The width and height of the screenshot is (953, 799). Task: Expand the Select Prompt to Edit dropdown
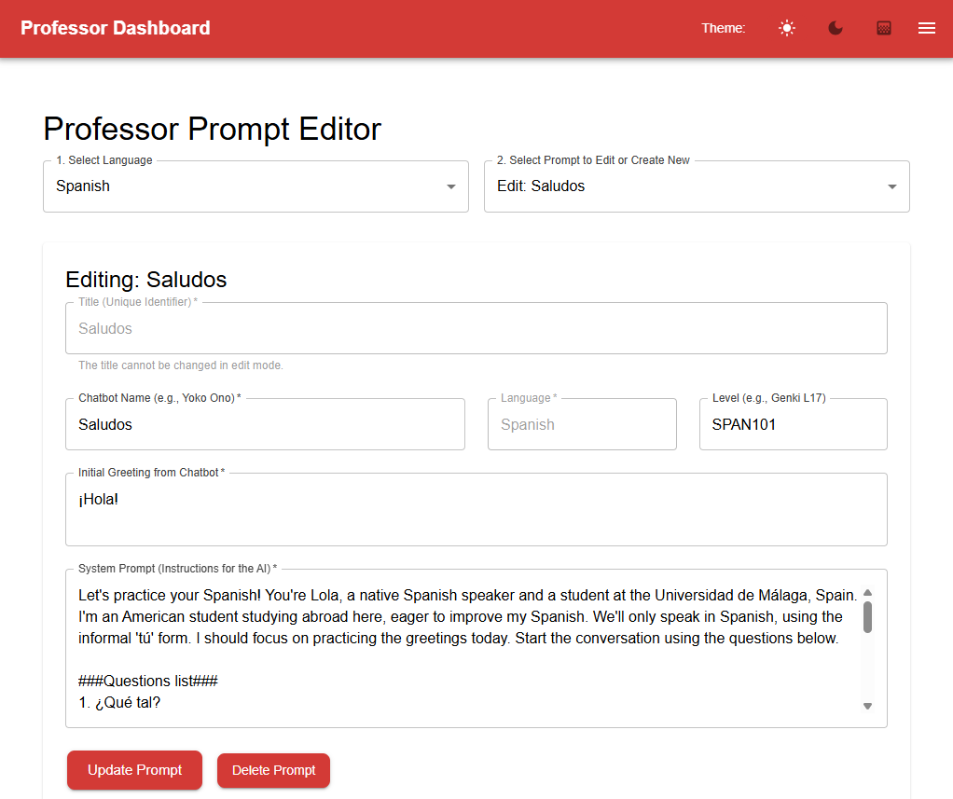(685, 186)
